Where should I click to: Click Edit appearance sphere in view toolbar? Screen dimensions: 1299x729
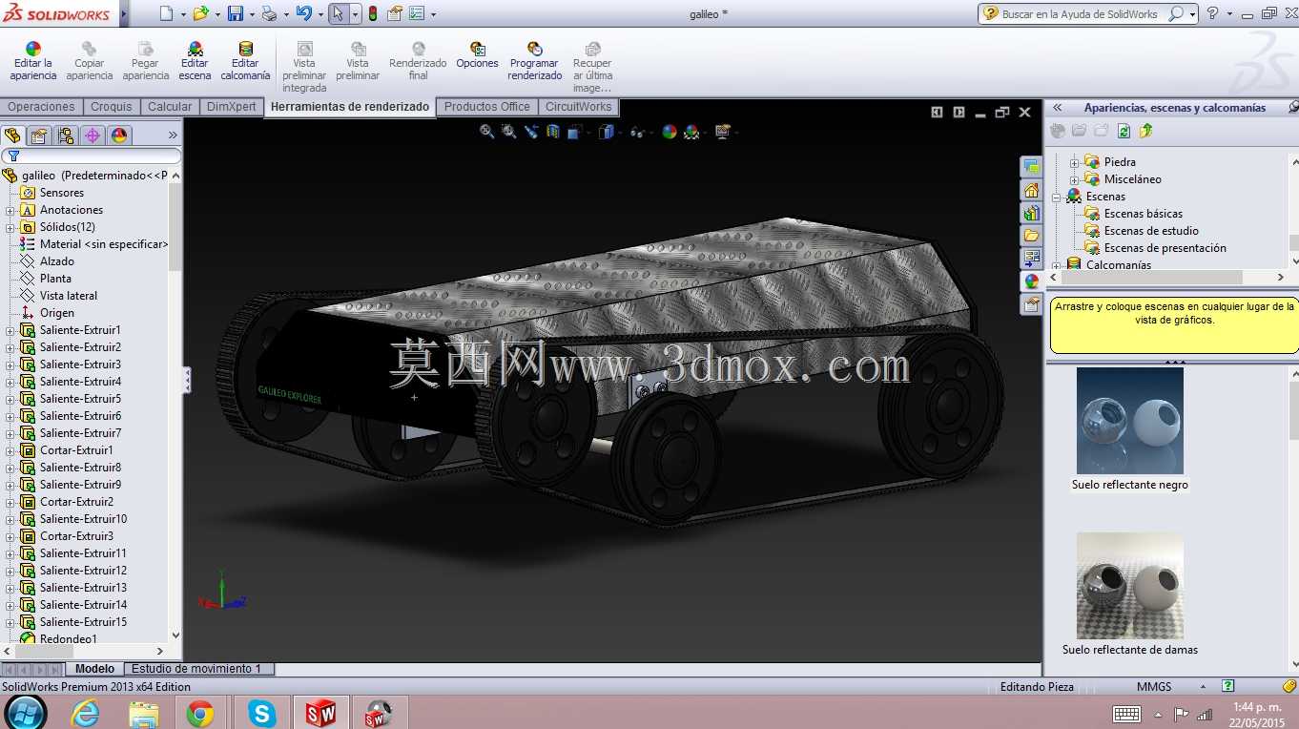[x=670, y=132]
